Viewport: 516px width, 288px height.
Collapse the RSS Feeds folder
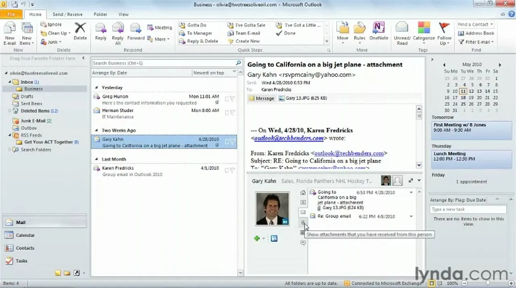[10, 135]
